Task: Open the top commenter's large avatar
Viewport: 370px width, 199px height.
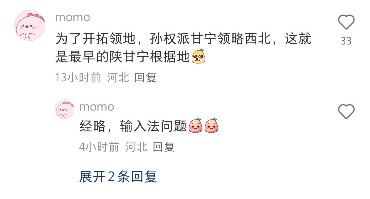Action: (x=30, y=25)
